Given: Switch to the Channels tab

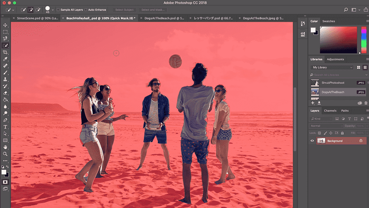Looking at the screenshot, I should [x=330, y=111].
